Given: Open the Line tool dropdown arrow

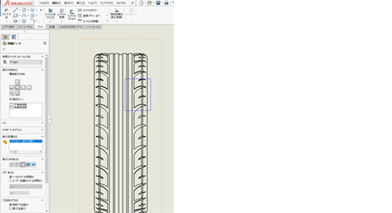Looking at the screenshot, I should click(20, 10).
